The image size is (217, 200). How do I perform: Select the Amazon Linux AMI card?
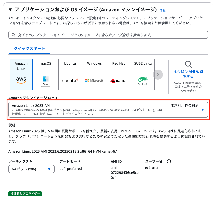pos(21,75)
